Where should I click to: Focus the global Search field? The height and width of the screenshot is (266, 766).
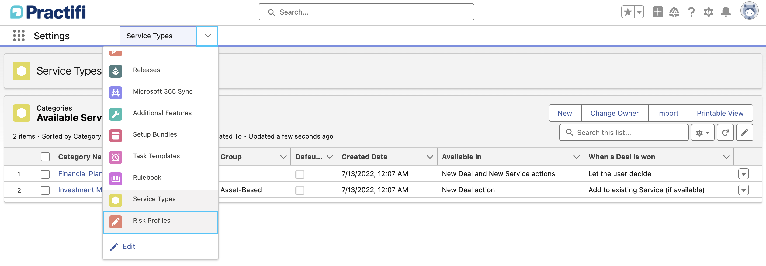pos(366,12)
